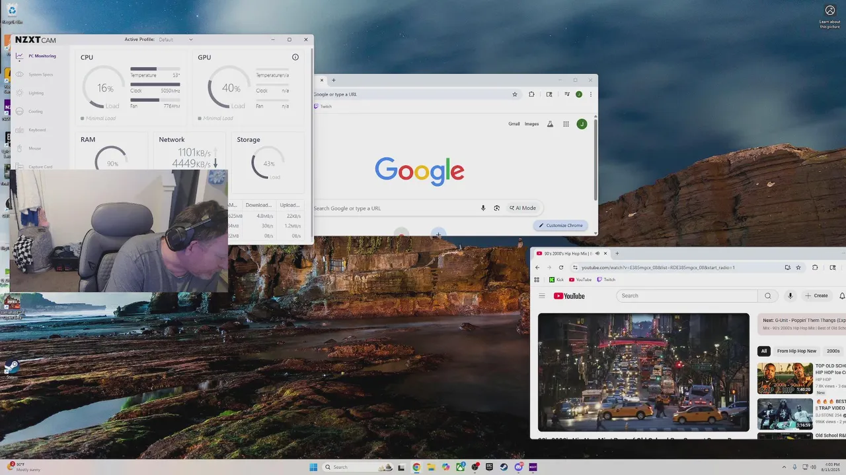This screenshot has height=475, width=846.
Task: Bookmark this tab in Google window
Action: (515, 94)
